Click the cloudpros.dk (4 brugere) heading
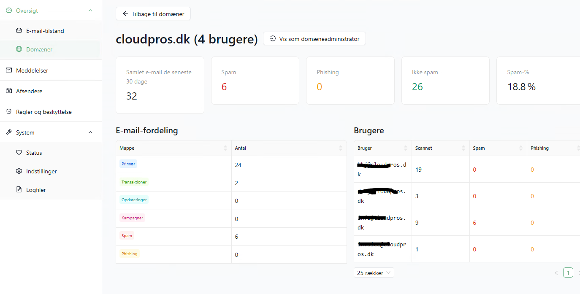The width and height of the screenshot is (580, 294). [x=187, y=39]
